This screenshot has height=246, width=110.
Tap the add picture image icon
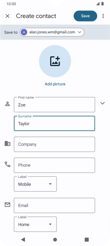click(55, 61)
